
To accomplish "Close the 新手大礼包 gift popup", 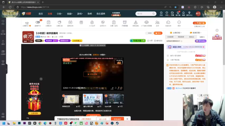I will tap(41, 79).
